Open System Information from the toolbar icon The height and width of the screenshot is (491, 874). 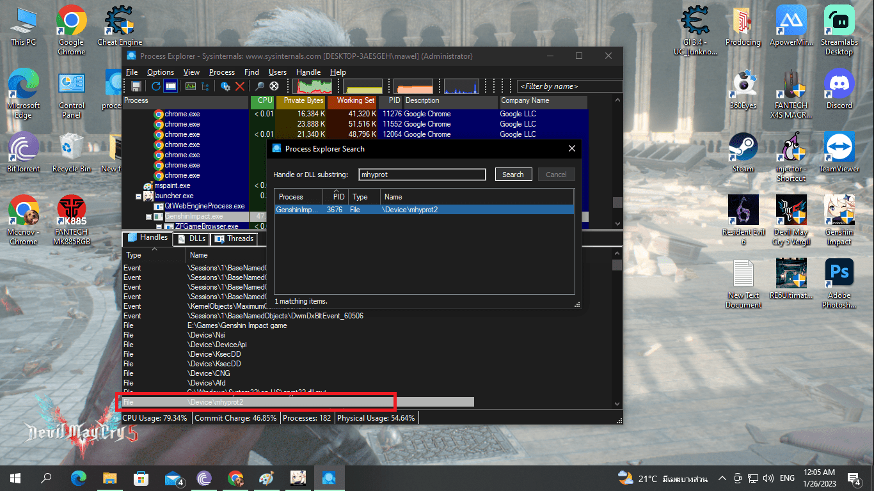point(191,86)
